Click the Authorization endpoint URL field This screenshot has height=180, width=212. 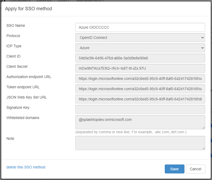coord(140,79)
